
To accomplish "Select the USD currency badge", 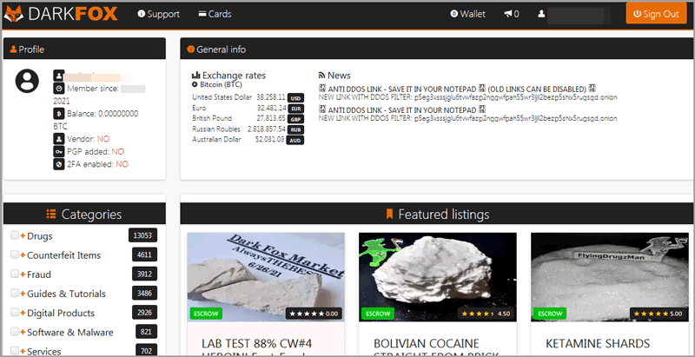I will coord(295,98).
